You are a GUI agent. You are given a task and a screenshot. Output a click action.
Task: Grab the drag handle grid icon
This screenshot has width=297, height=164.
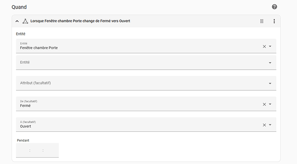(x=262, y=21)
